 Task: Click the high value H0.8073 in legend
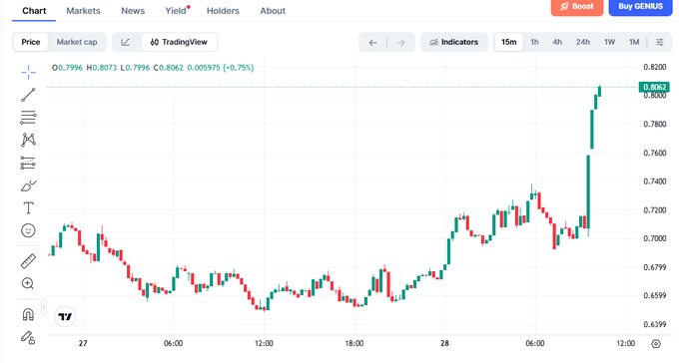coord(102,68)
